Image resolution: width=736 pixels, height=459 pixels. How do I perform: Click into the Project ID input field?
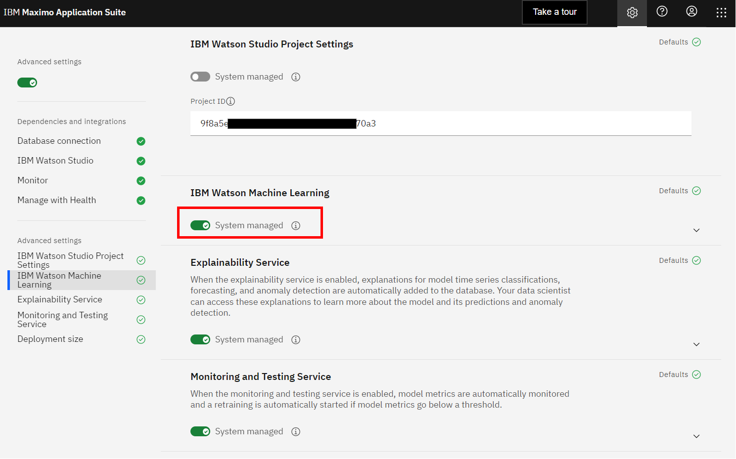[x=441, y=124]
